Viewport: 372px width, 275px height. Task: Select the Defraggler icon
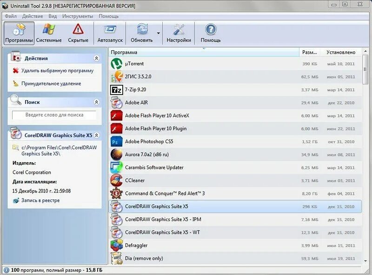tap(117, 245)
